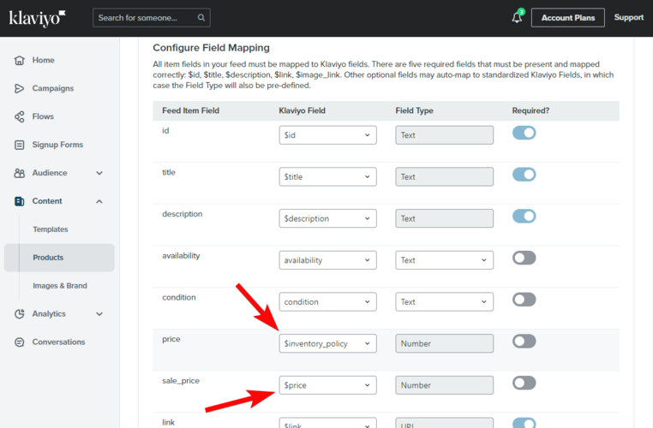Disable Required toggle for id field
Image resolution: width=653 pixels, height=428 pixels.
(524, 133)
